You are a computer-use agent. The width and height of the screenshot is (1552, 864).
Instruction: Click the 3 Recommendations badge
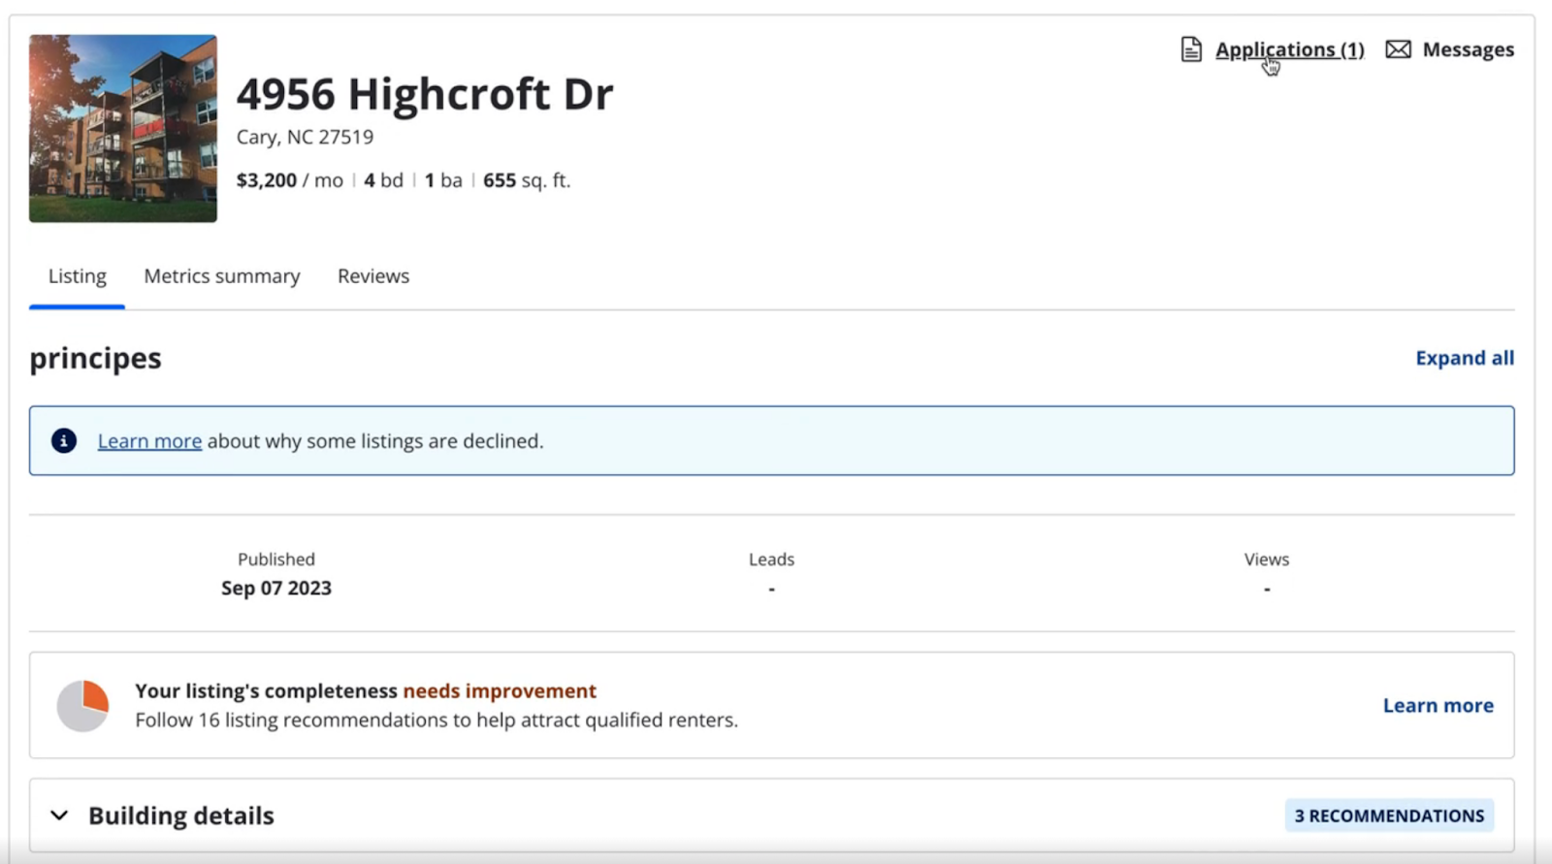point(1389,816)
